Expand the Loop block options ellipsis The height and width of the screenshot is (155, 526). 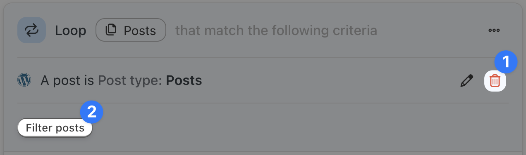494,30
